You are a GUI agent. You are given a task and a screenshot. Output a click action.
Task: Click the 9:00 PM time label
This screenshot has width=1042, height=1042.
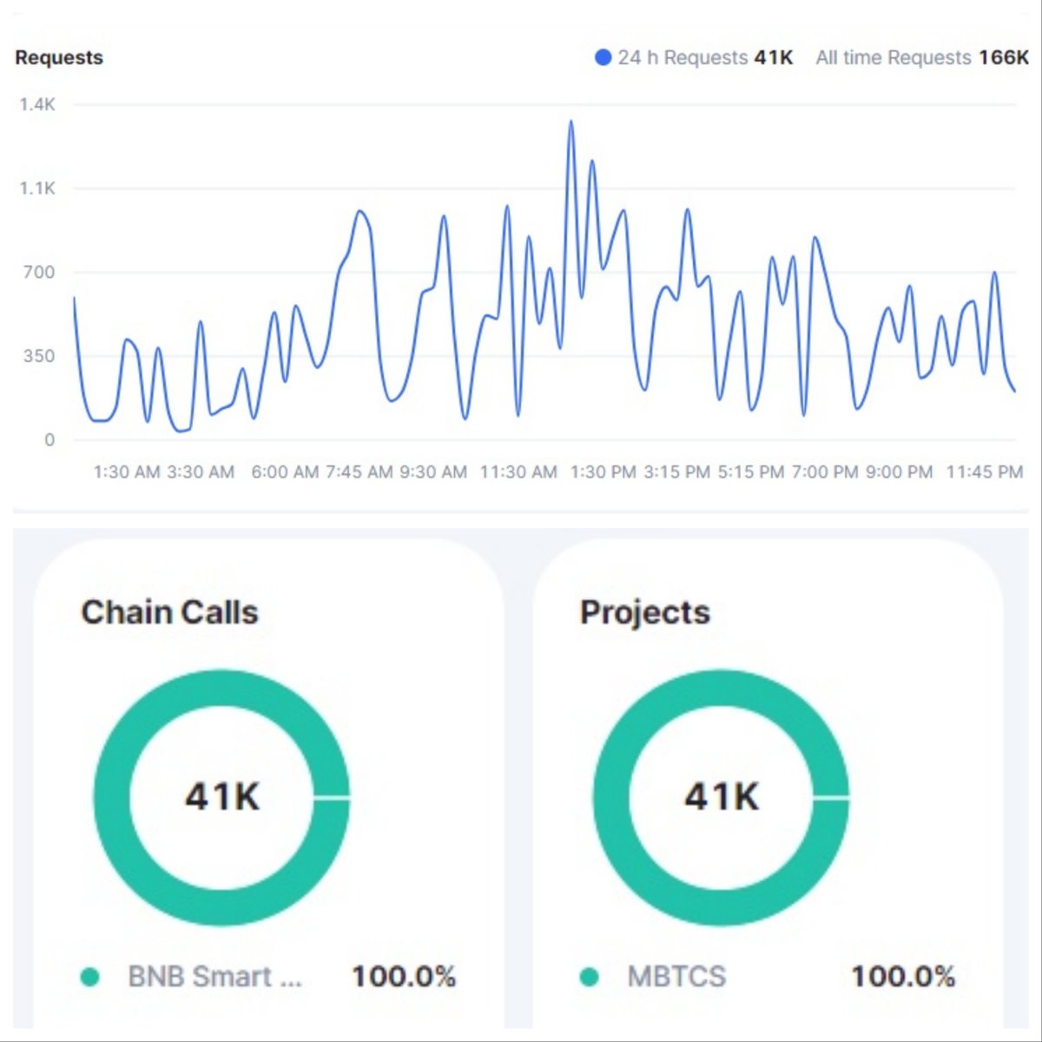click(x=899, y=472)
